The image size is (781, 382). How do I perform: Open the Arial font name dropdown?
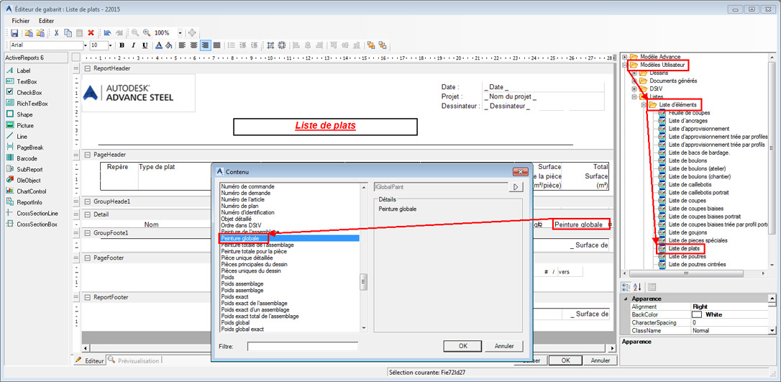click(x=86, y=45)
